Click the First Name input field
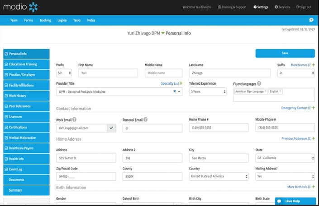 [108, 73]
